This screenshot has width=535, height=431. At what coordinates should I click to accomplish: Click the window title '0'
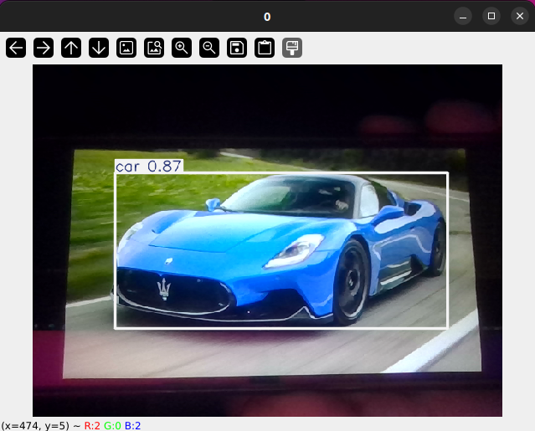point(267,17)
